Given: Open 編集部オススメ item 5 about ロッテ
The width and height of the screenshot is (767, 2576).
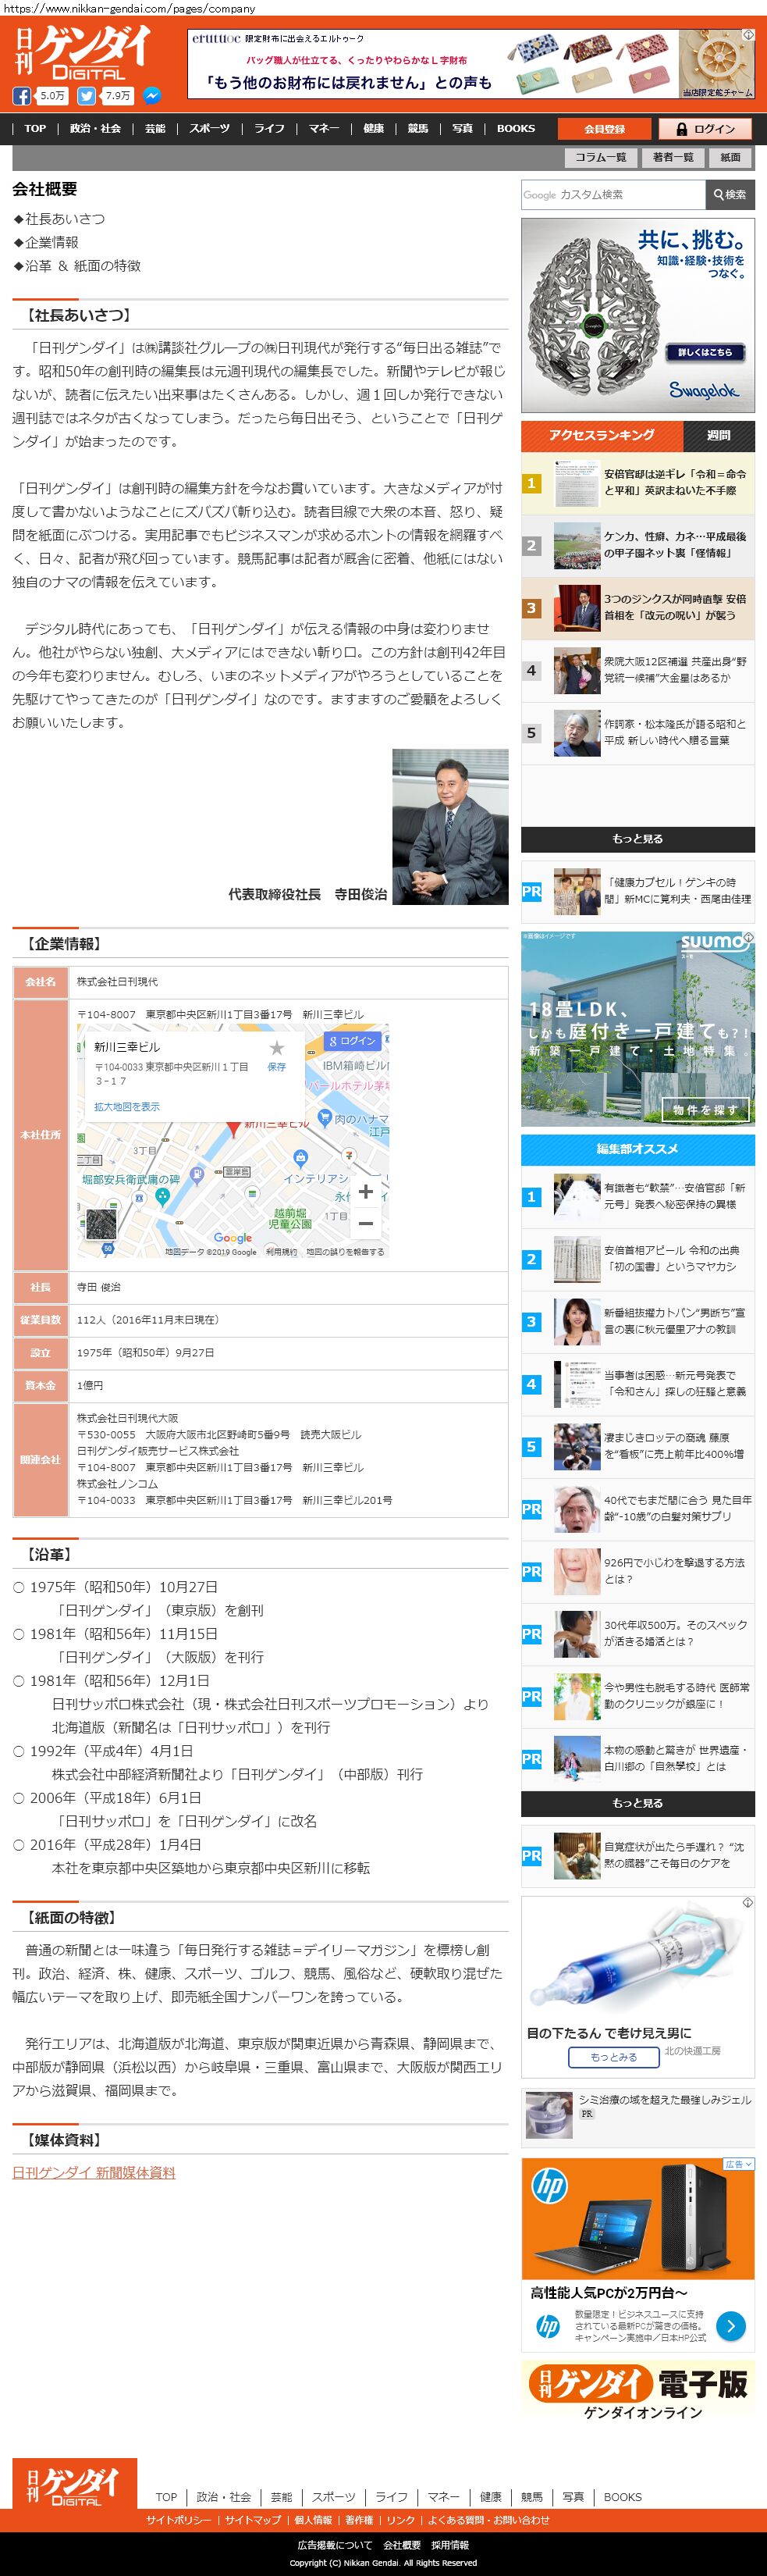Looking at the screenshot, I should coord(638,1447).
